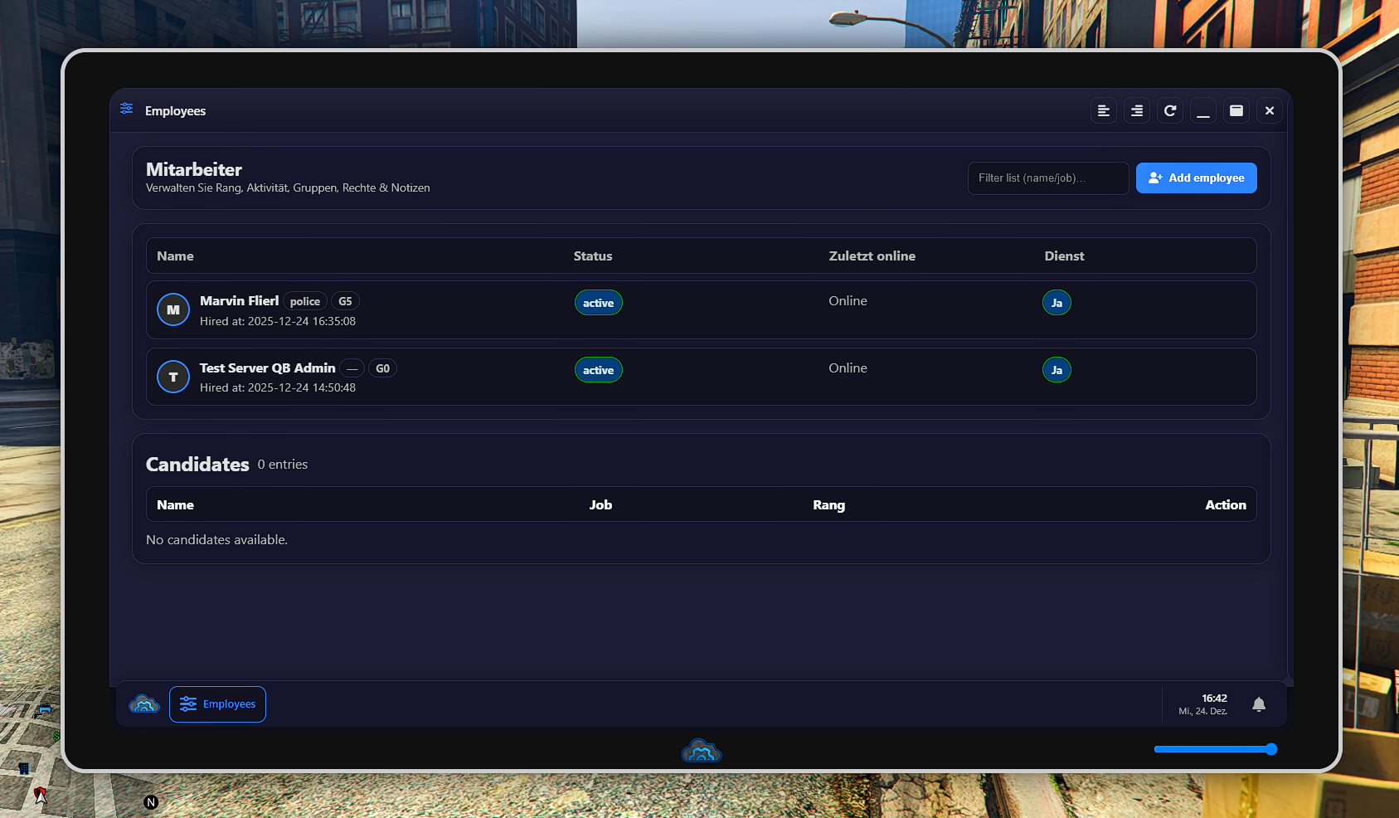Open the cloud start menu in taskbar

point(144,704)
